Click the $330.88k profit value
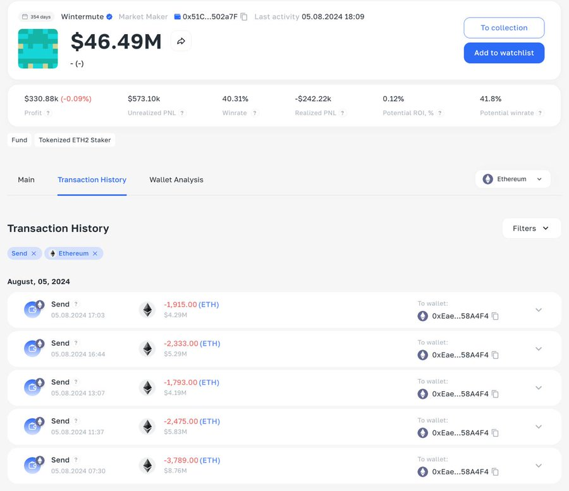 click(x=41, y=99)
